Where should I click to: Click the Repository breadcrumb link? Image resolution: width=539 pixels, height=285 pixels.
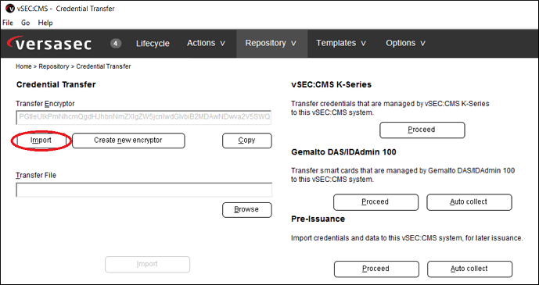pyautogui.click(x=54, y=66)
